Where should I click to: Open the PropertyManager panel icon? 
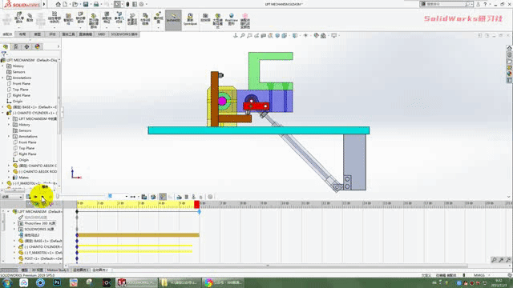16,46
